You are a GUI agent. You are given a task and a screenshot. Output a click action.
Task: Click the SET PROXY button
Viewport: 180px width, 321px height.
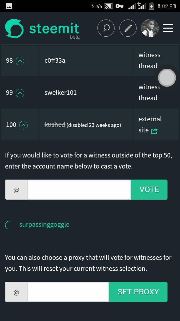pyautogui.click(x=138, y=292)
